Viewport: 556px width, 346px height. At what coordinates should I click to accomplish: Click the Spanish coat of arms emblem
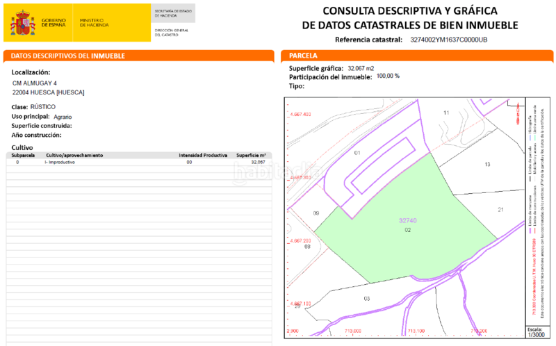click(x=23, y=22)
